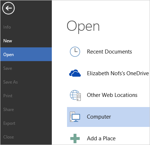
Task: Click the green plus Add a Place icon
Action: tap(75, 138)
